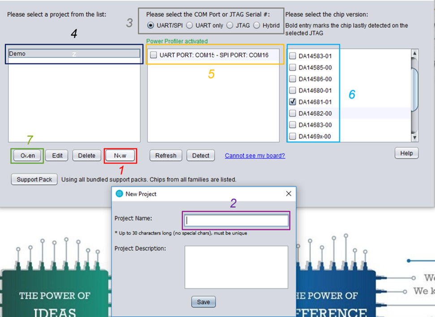Open the 'Cannot see my board?' link
The image size is (435, 317).
point(255,156)
